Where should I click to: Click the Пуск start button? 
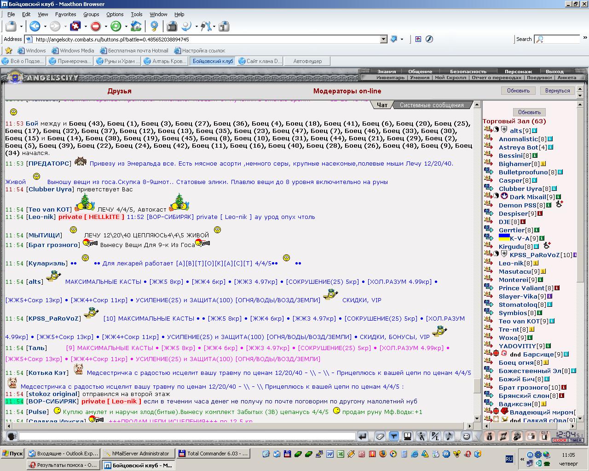click(x=12, y=453)
